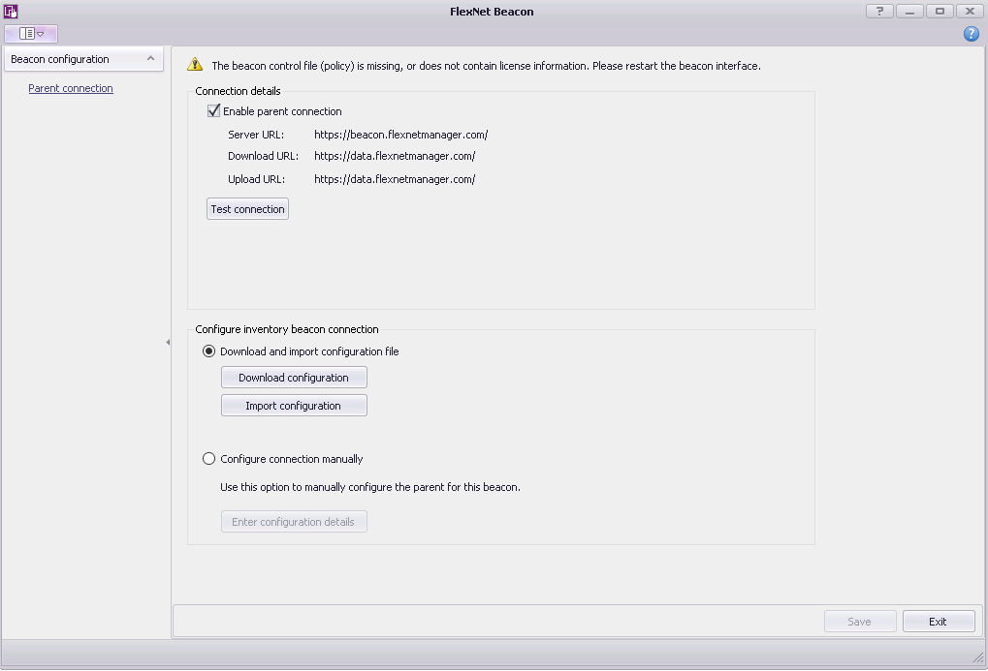Click the Server URL value beacon.flexnetmanager.com
The image size is (988, 671).
(x=400, y=135)
